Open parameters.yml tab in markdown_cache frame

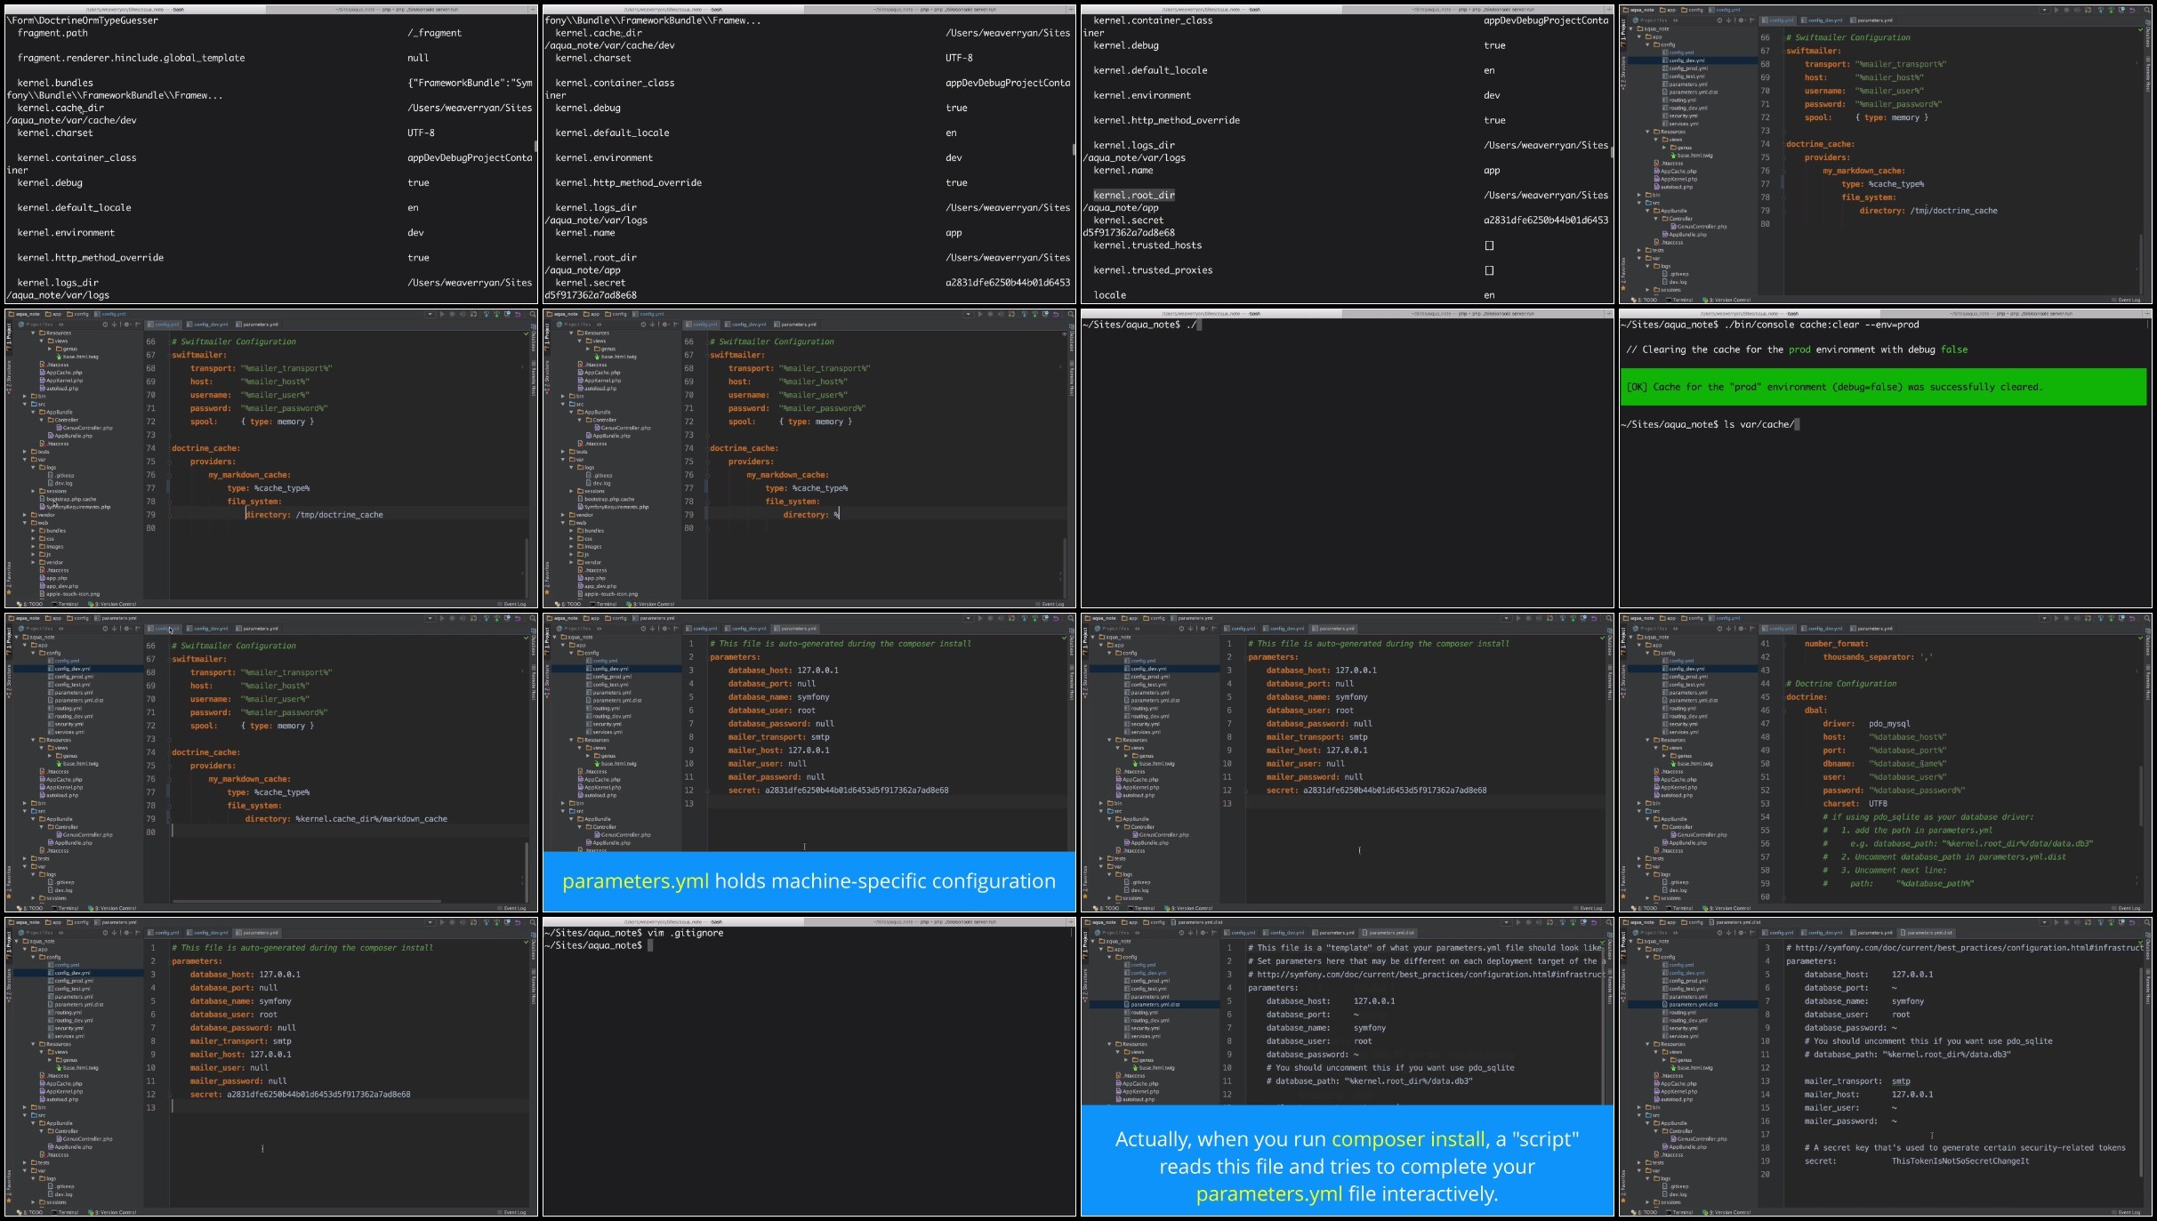coord(259,629)
